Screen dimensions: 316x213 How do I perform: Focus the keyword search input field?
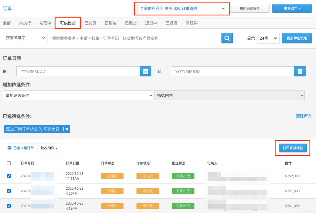click(135, 38)
